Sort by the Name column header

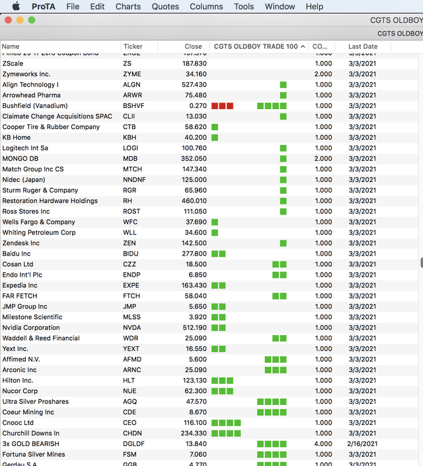point(61,46)
